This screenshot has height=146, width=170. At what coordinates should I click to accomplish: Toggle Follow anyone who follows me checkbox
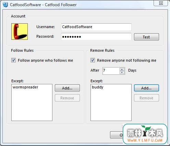click(x=13, y=60)
